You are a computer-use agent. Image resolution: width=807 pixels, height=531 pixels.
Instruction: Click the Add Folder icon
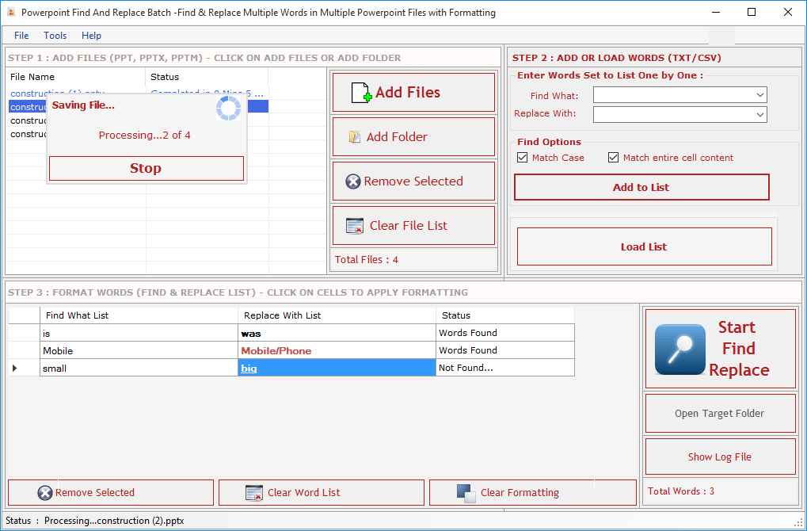[355, 137]
